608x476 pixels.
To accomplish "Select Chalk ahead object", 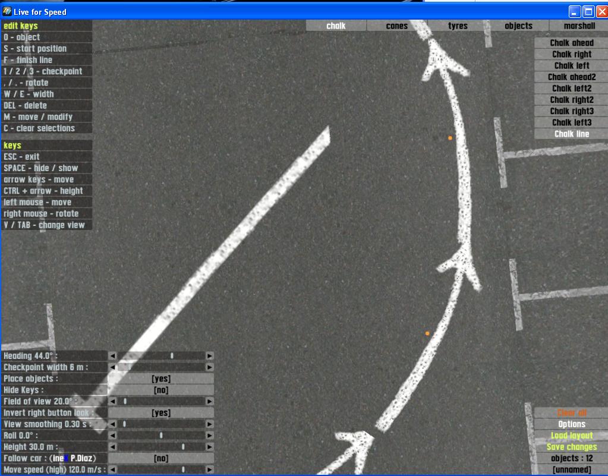I will point(572,43).
